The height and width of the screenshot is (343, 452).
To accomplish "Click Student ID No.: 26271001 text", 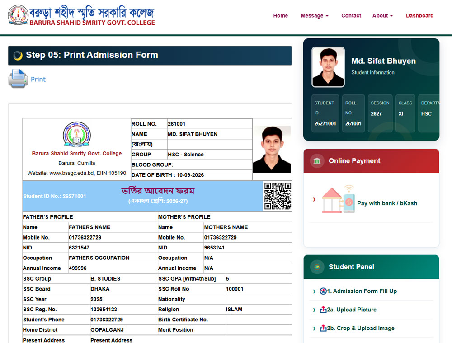I will click(55, 196).
